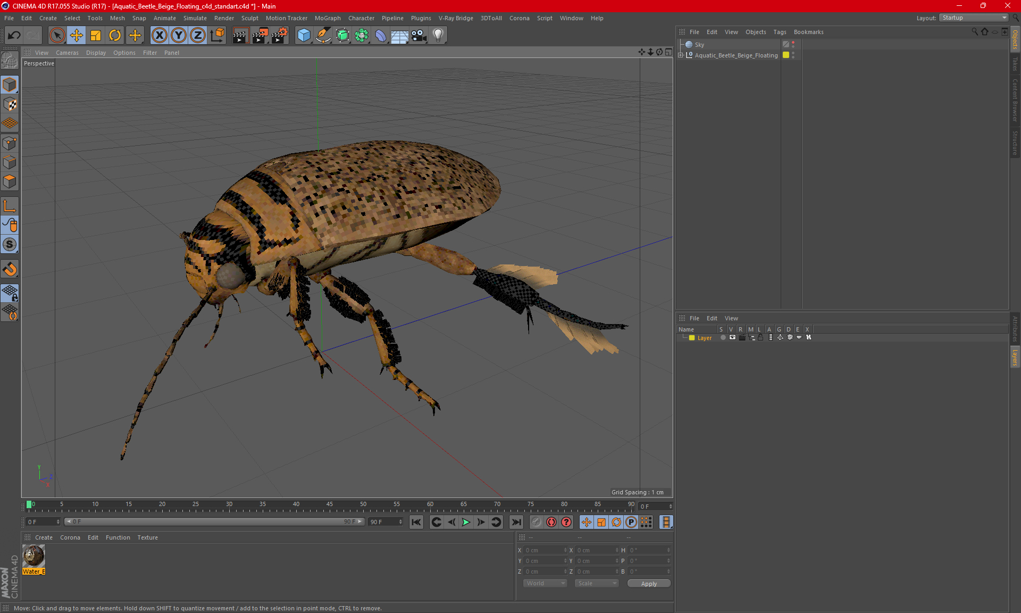Open the viewport Cameras menu
Image resolution: width=1021 pixels, height=613 pixels.
[x=67, y=53]
